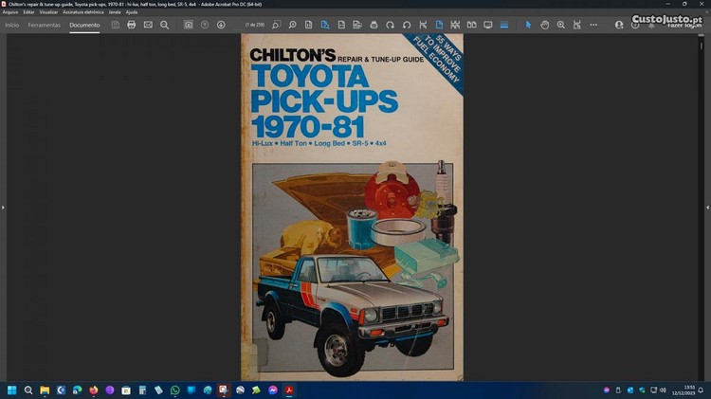The height and width of the screenshot is (399, 711).
Task: Select the Hand pan tool
Action: (x=545, y=25)
